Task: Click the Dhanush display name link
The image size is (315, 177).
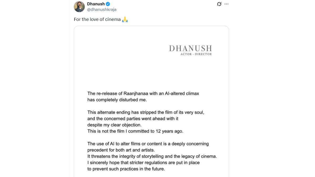Action: 96,4
